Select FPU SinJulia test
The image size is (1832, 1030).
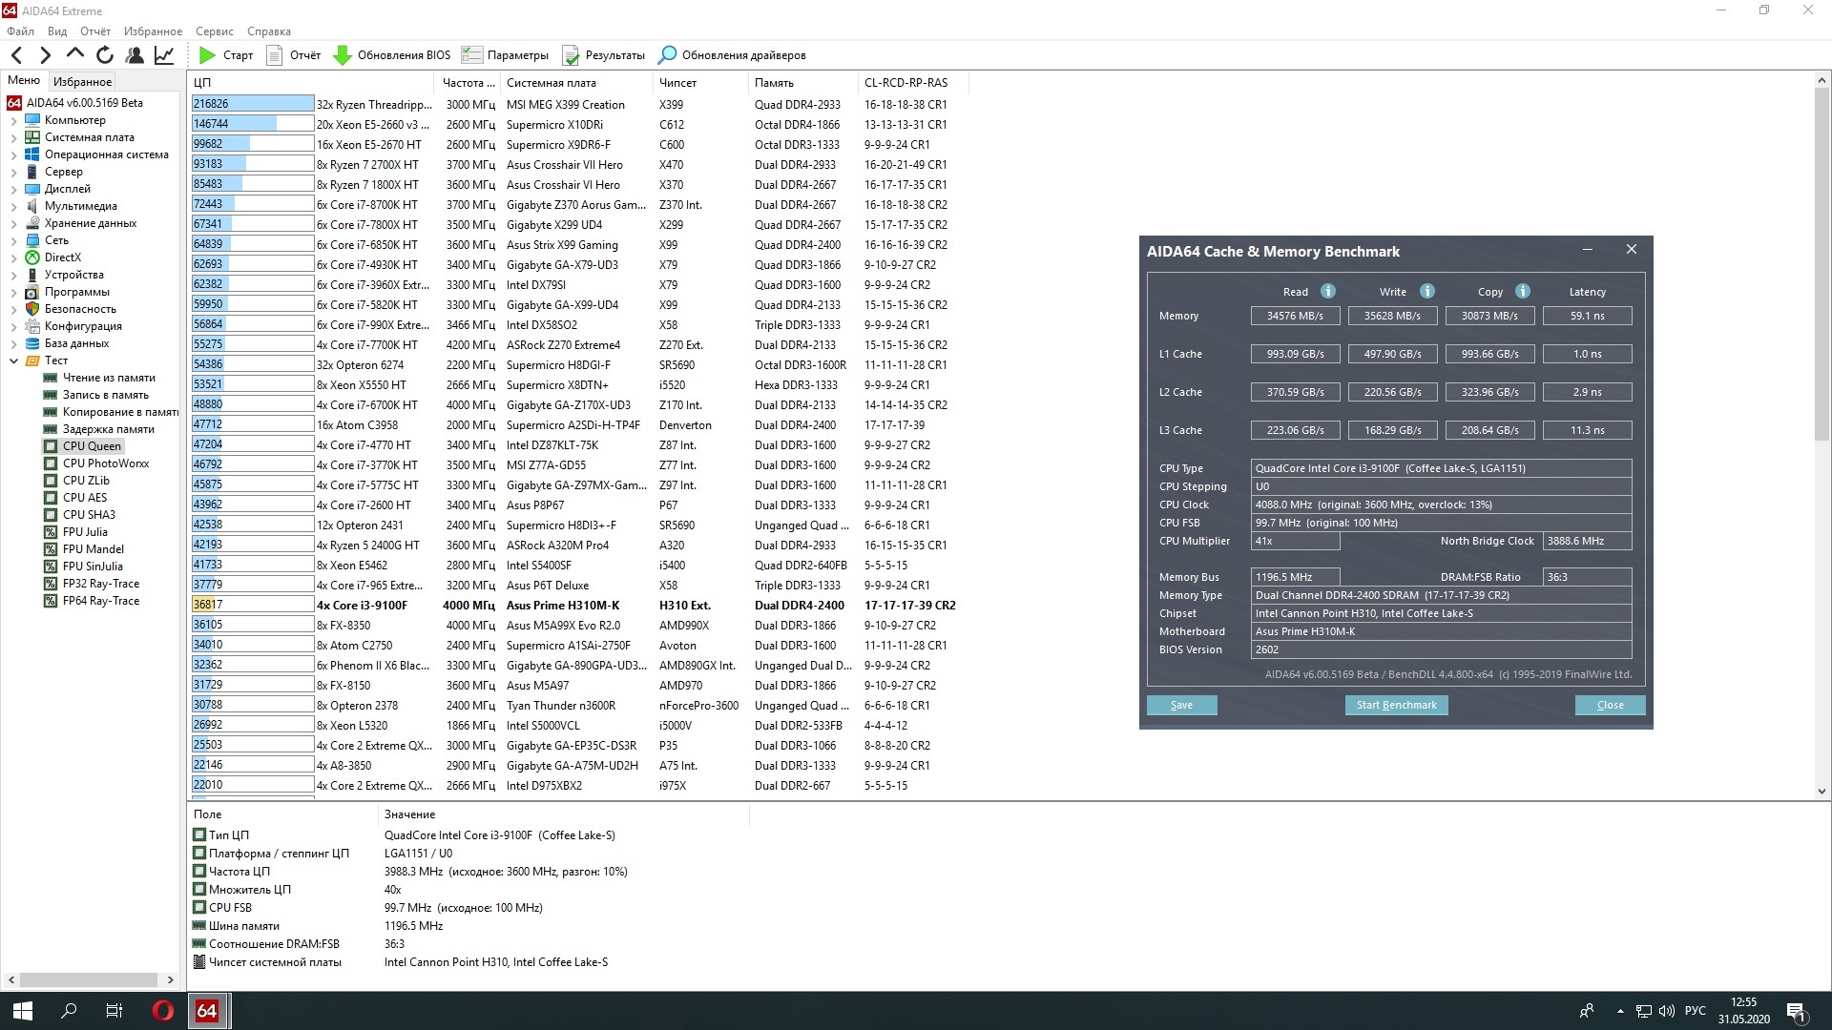(x=93, y=566)
